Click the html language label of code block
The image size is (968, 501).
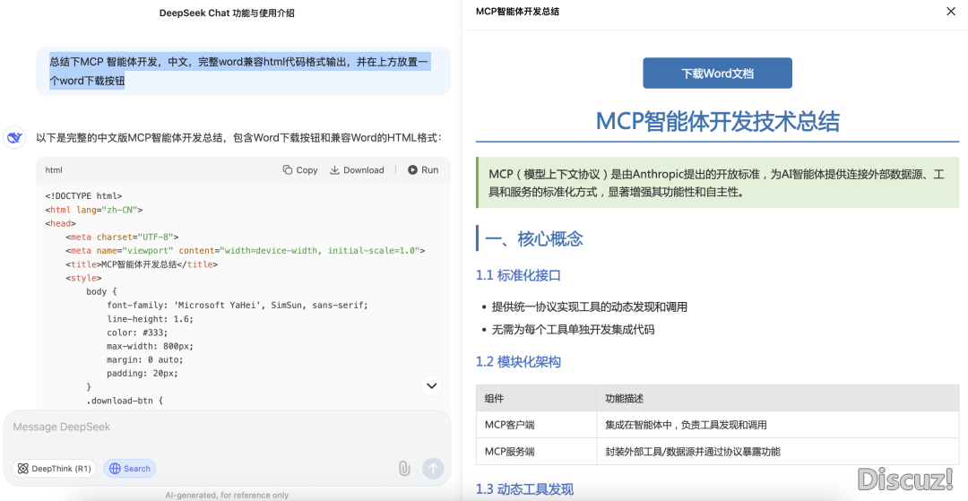click(54, 170)
